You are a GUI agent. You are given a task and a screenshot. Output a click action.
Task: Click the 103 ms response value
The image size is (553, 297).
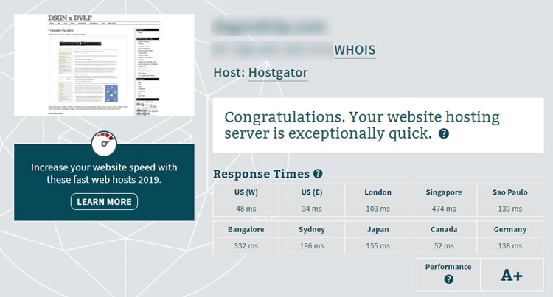click(x=378, y=209)
